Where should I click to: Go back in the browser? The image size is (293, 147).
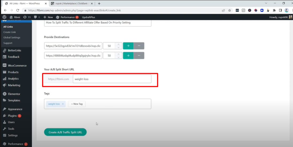[5, 10]
